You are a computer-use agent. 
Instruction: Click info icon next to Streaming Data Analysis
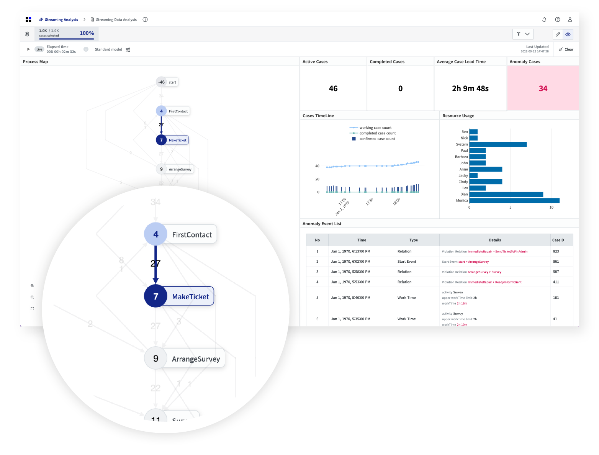145,20
